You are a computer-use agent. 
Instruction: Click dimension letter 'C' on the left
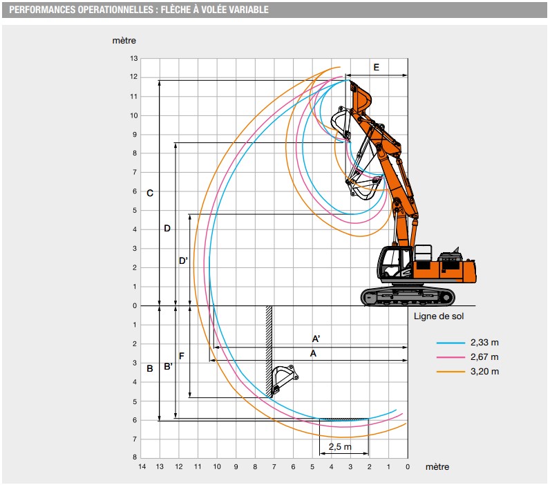click(150, 193)
